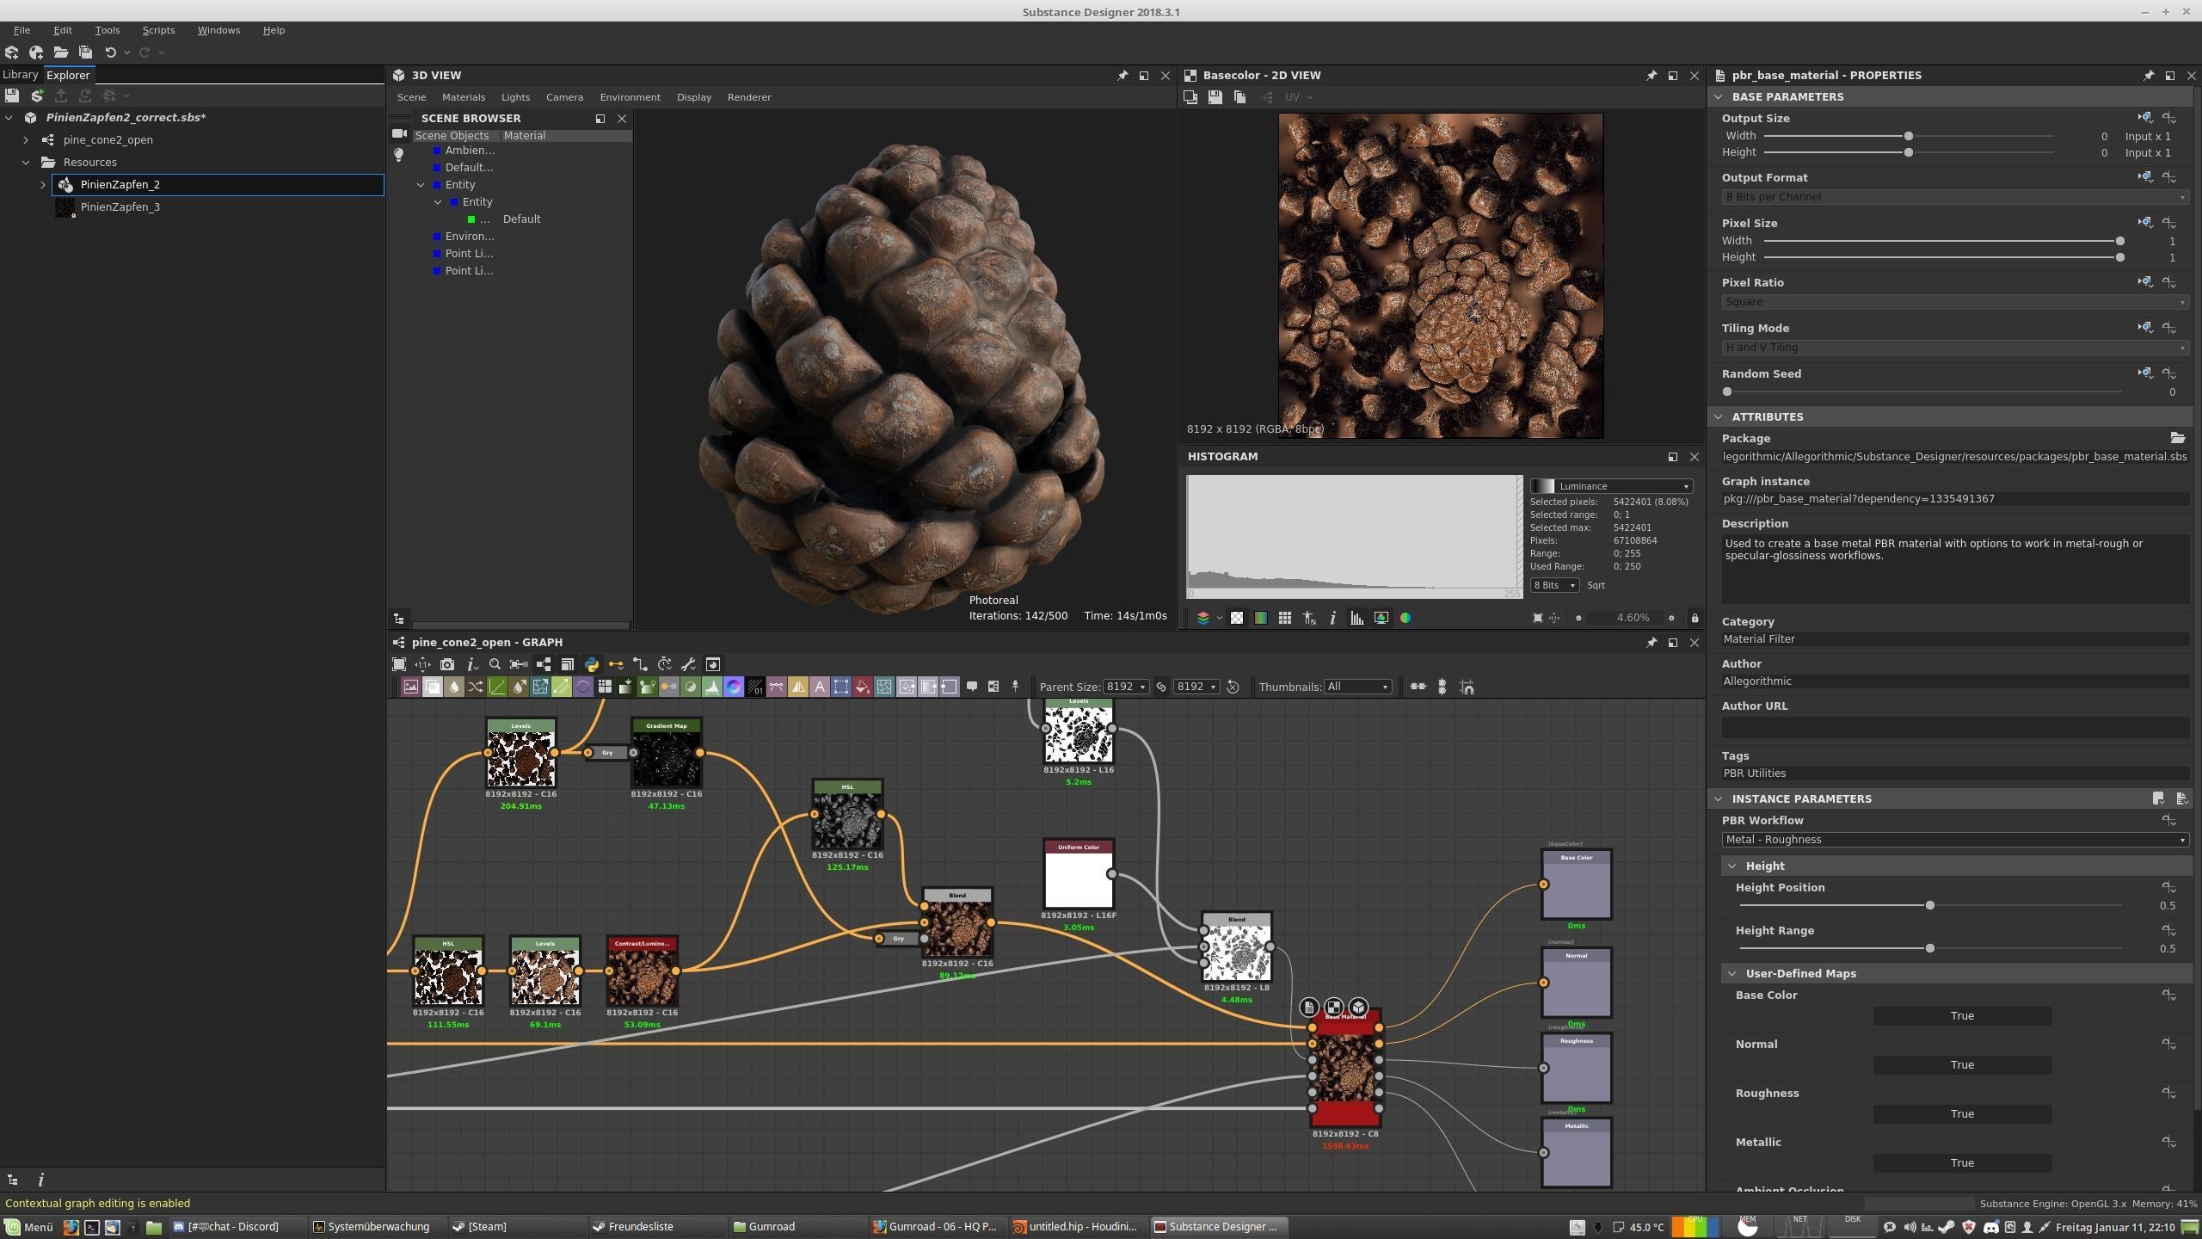This screenshot has width=2202, height=1239.
Task: Save package using Explorer floppy disk icon
Action: tap(12, 96)
